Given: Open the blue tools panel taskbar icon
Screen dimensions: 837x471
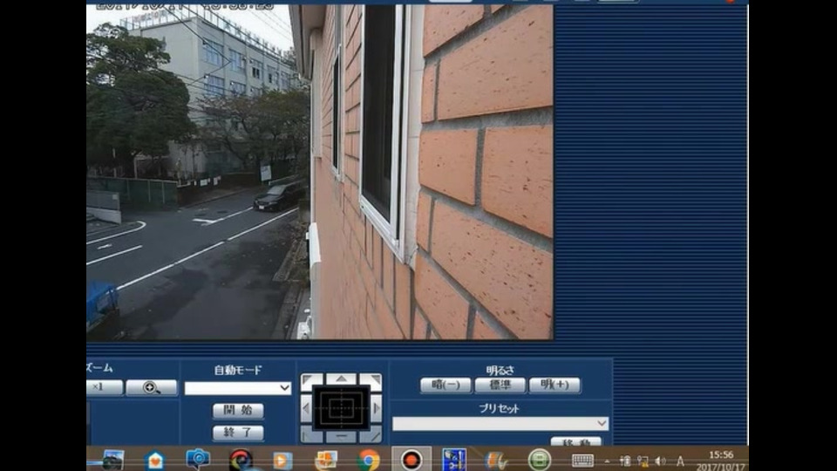Looking at the screenshot, I should click(454, 460).
